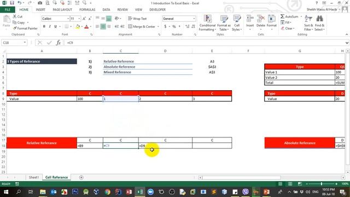Activate the Format Painter
This screenshot has height=197, width=350.
point(25,28)
